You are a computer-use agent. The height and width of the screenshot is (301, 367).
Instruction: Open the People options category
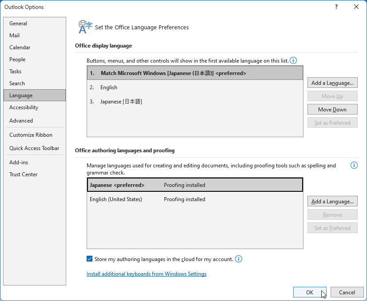coord(35,59)
